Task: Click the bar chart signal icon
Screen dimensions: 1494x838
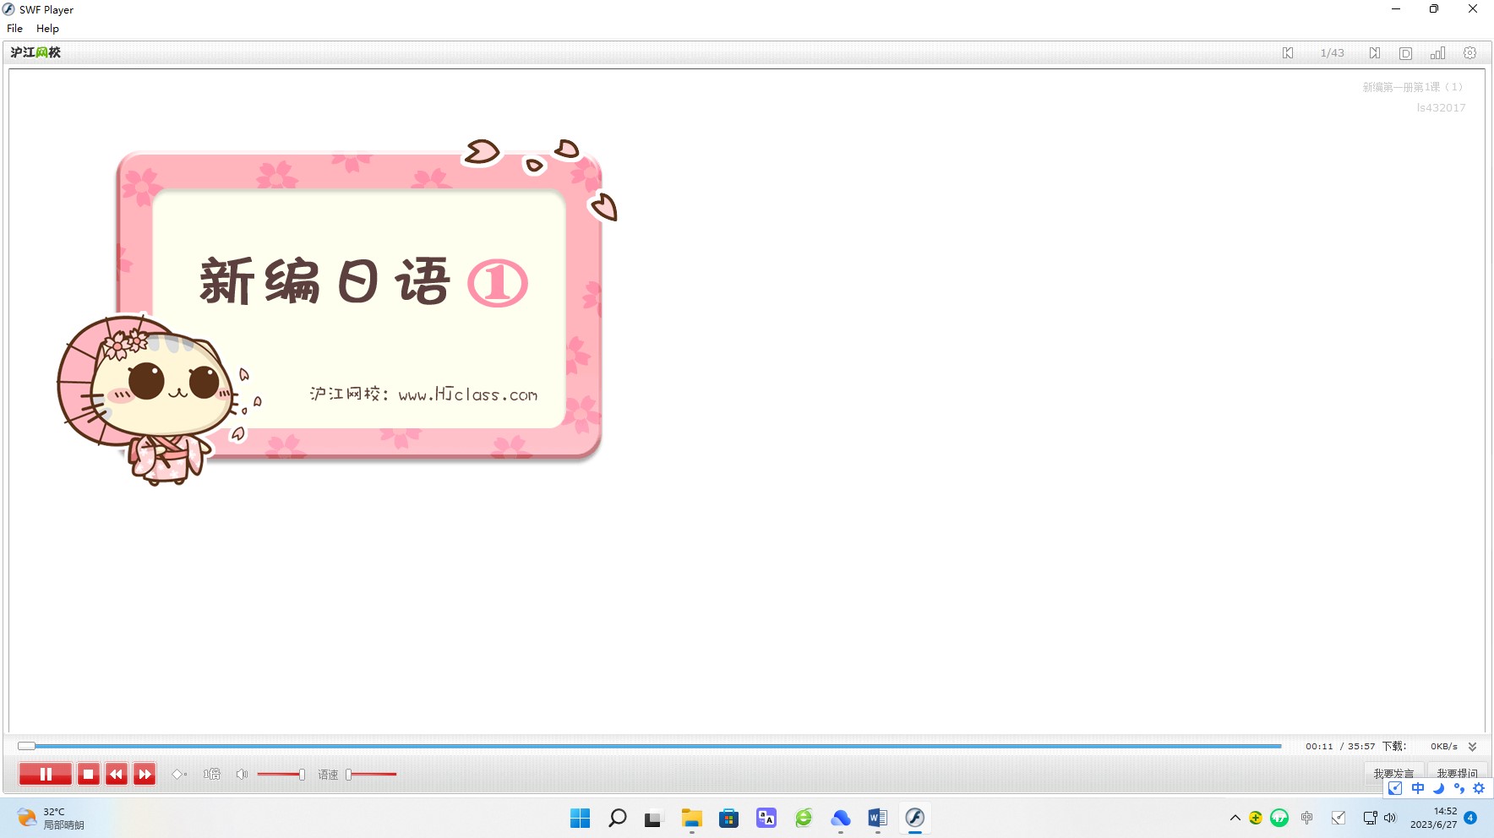Action: point(1437,53)
